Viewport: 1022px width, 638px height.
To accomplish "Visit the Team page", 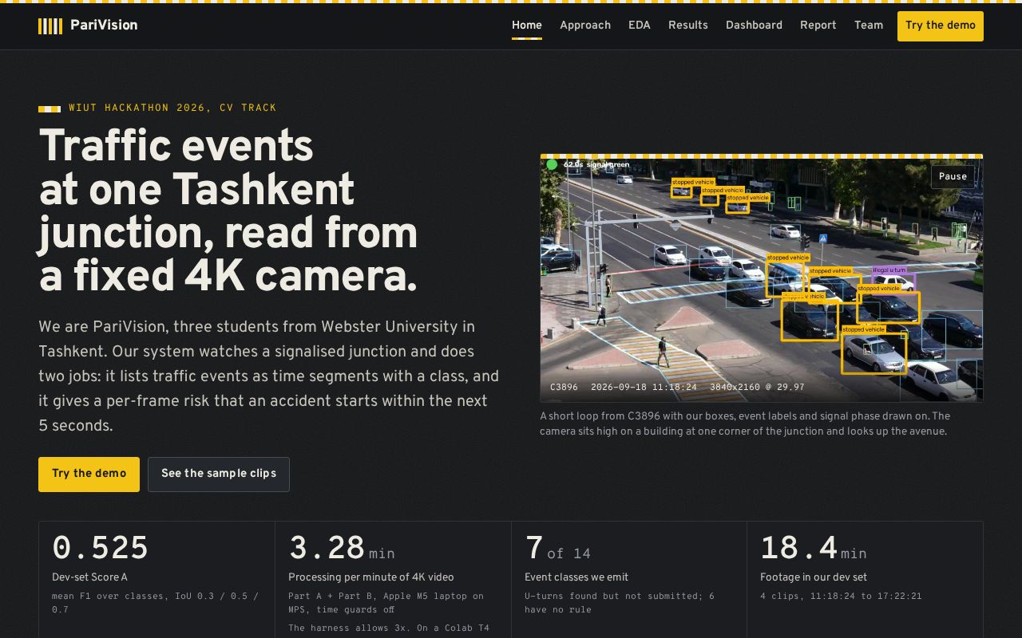I will tap(869, 26).
